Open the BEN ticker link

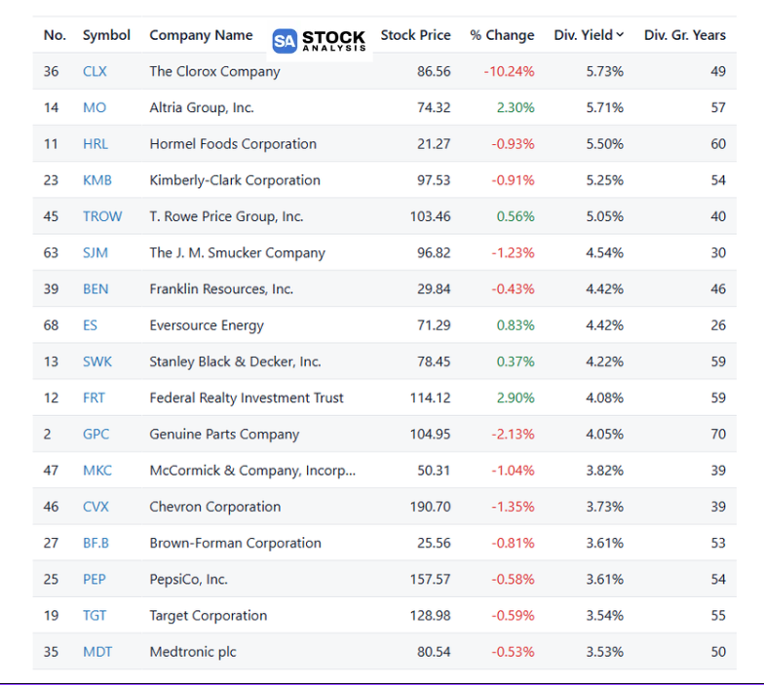95,288
